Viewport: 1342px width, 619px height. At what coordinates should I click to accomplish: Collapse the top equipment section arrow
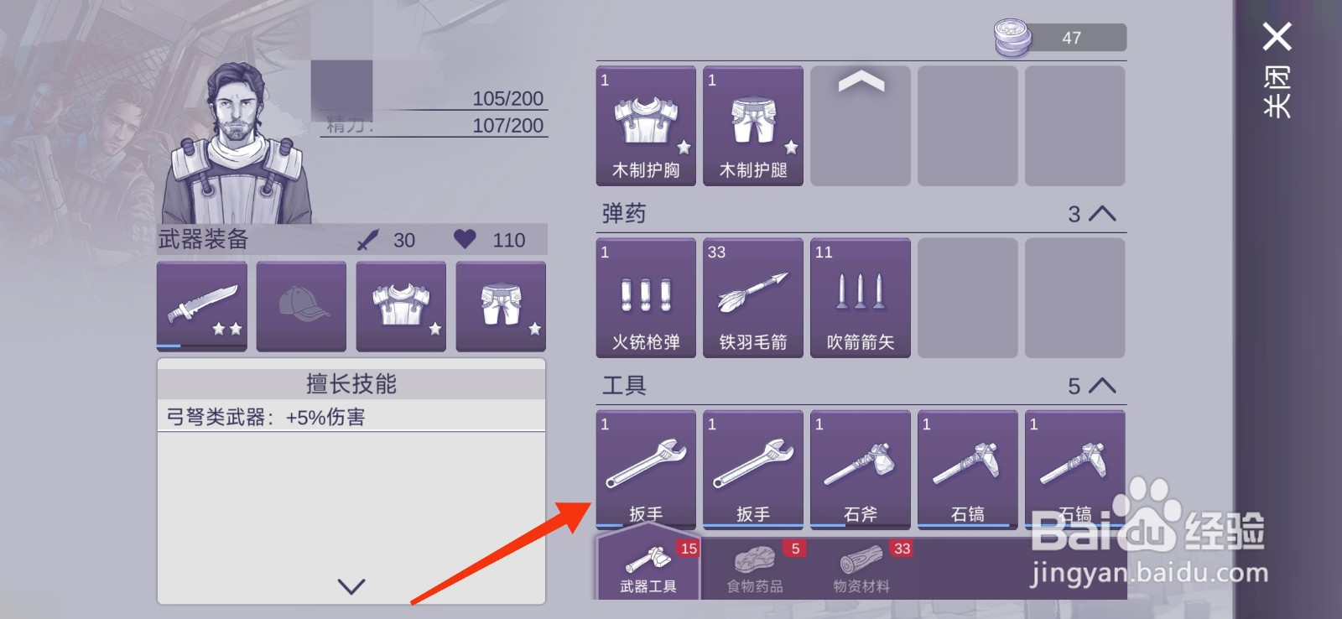[861, 81]
